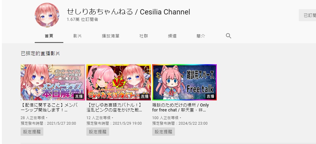Select the 社群 tab

(144, 36)
